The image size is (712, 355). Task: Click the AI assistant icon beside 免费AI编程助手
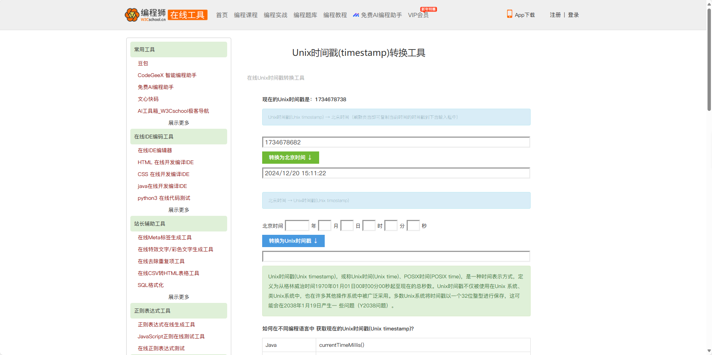[356, 15]
